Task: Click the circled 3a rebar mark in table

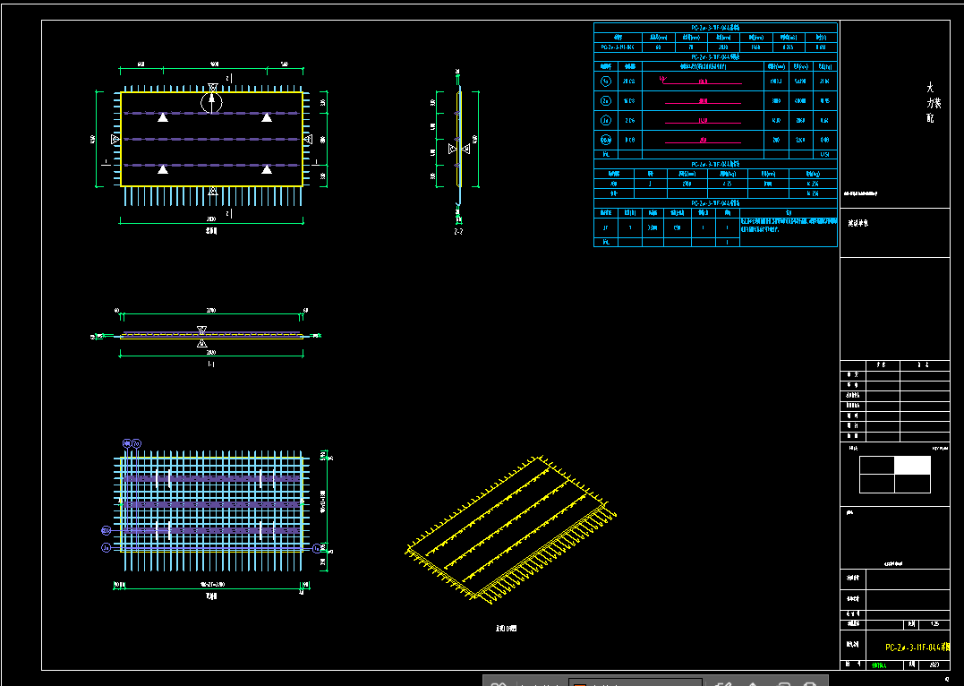Action: [606, 121]
